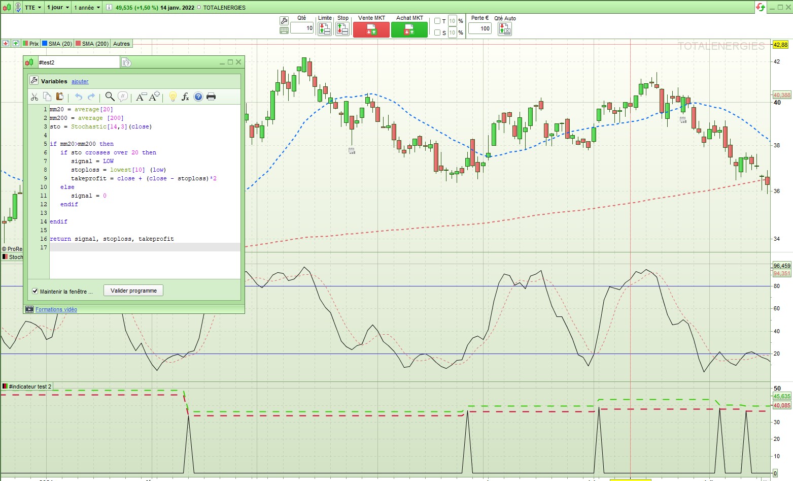Open the 1 année period dropdown
The height and width of the screenshot is (481, 793).
(x=87, y=8)
